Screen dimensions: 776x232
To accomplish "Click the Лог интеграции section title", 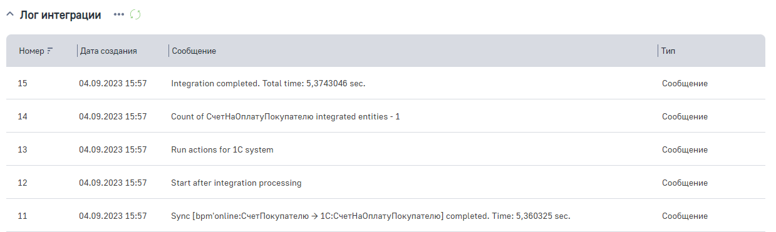I will pyautogui.click(x=61, y=15).
